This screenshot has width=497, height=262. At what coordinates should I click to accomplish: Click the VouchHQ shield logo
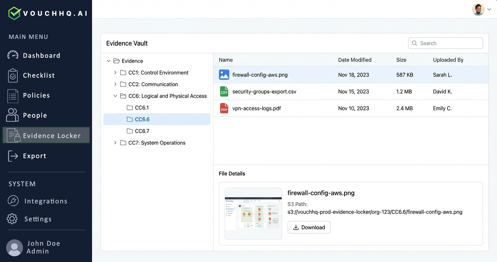(x=15, y=13)
